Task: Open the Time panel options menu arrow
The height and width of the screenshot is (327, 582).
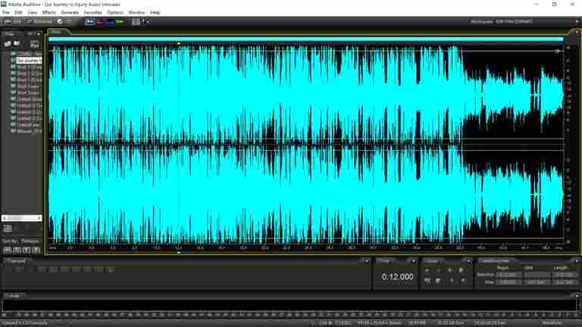Action: point(414,260)
